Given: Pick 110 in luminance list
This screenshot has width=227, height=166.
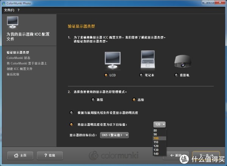Looking at the screenshot, I should coord(159,142).
